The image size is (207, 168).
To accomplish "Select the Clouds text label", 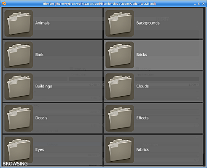I will (142, 86).
